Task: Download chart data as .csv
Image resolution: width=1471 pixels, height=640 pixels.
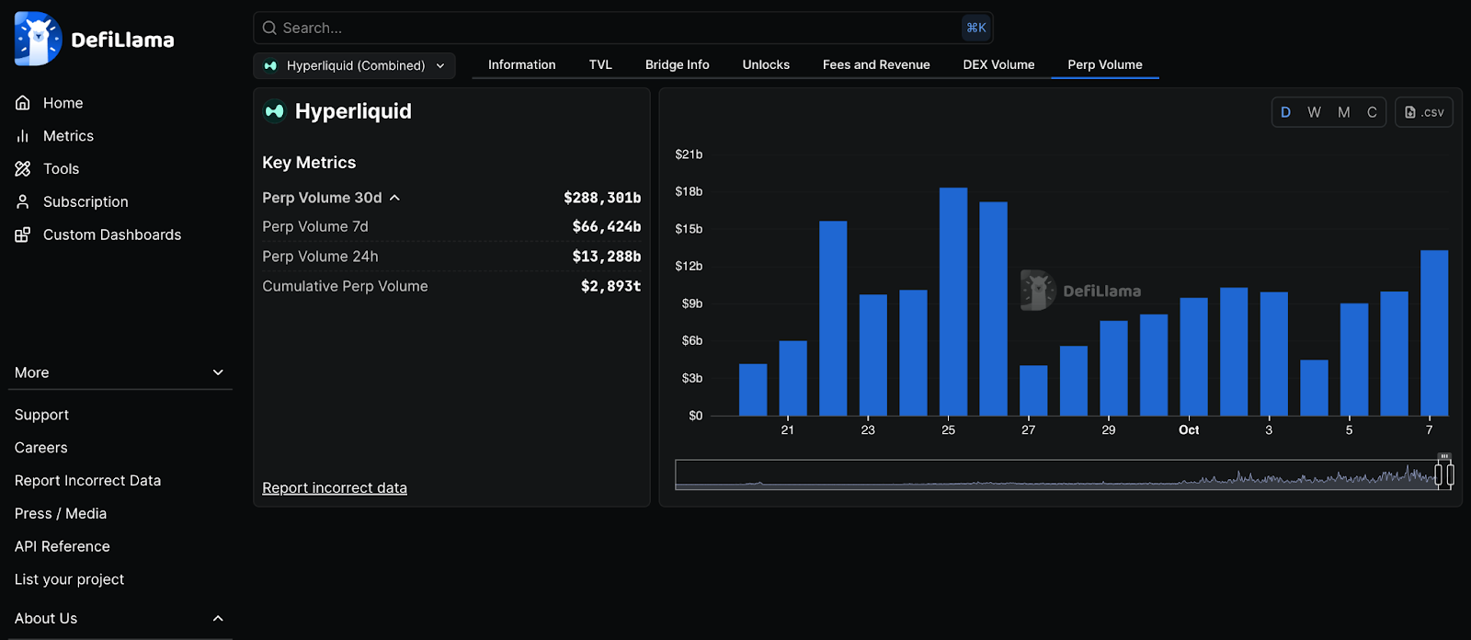Action: pyautogui.click(x=1423, y=112)
